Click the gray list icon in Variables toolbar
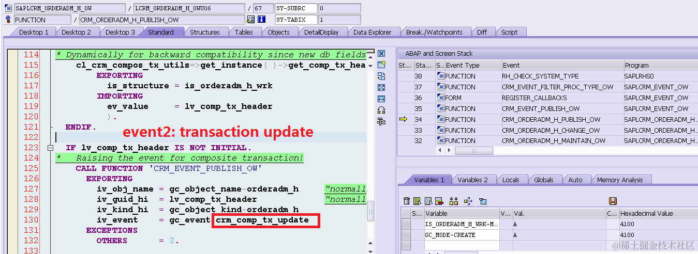698x254 pixels. (x=428, y=201)
